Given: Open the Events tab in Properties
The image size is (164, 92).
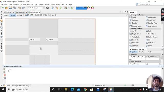Looking at the screenshot, I should point(141,52).
